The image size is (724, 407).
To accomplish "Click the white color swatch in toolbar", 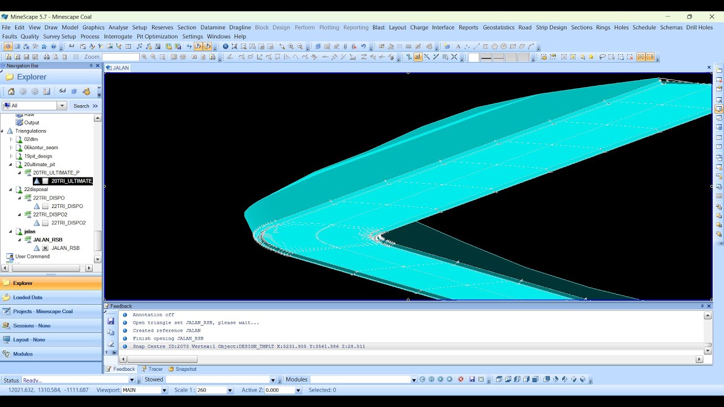I will (x=473, y=57).
